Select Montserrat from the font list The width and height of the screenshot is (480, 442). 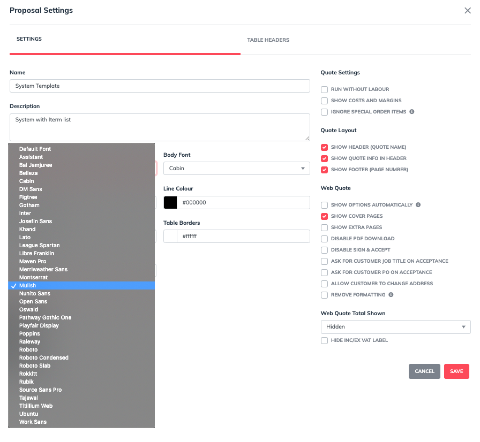(x=33, y=277)
